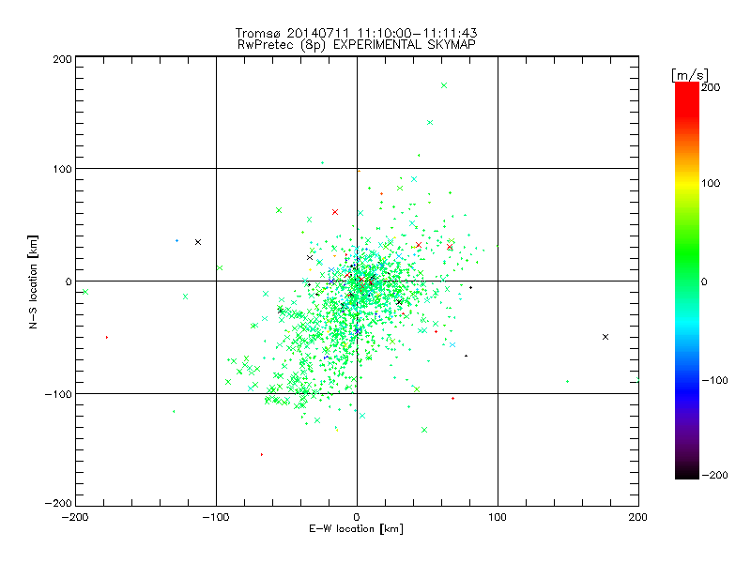The height and width of the screenshot is (563, 751).
Task: Click the 'E-W location [km]' axis label
Action: coord(356,528)
